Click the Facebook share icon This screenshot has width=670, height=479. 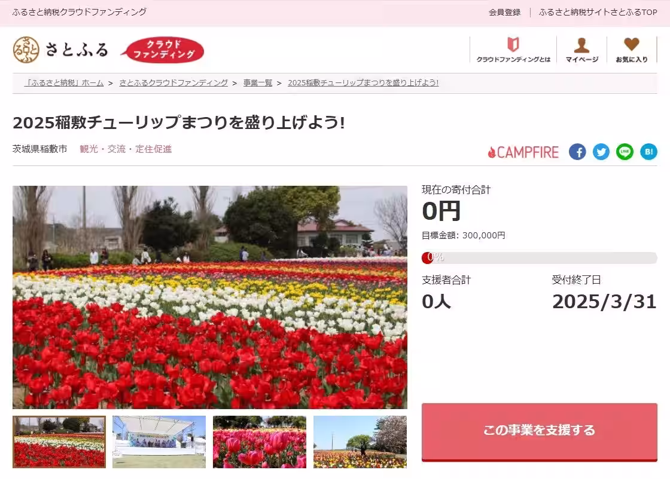pyautogui.click(x=577, y=152)
